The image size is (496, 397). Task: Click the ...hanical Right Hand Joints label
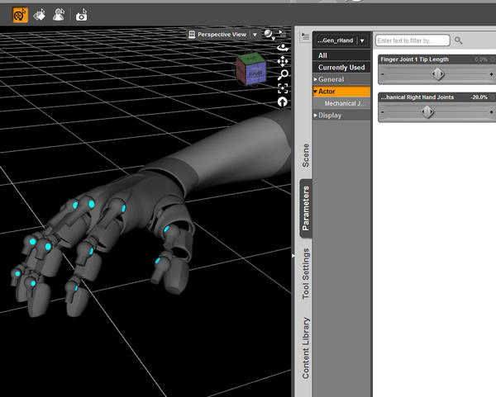pyautogui.click(x=417, y=97)
